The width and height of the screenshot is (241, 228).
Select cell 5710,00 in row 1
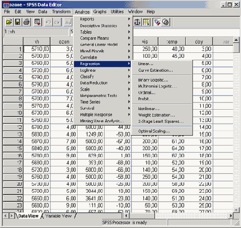pyautogui.click(x=37, y=49)
